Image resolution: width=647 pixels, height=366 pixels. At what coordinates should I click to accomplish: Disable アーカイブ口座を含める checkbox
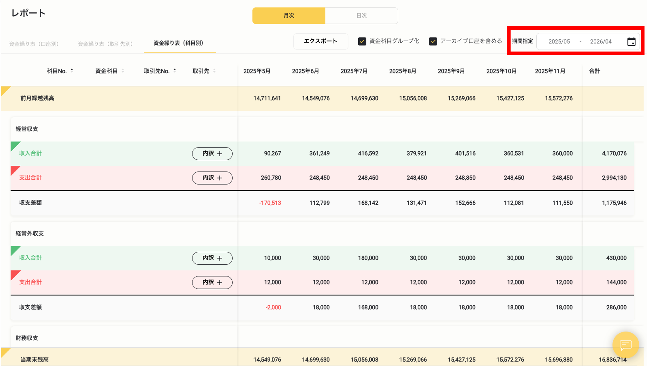433,41
